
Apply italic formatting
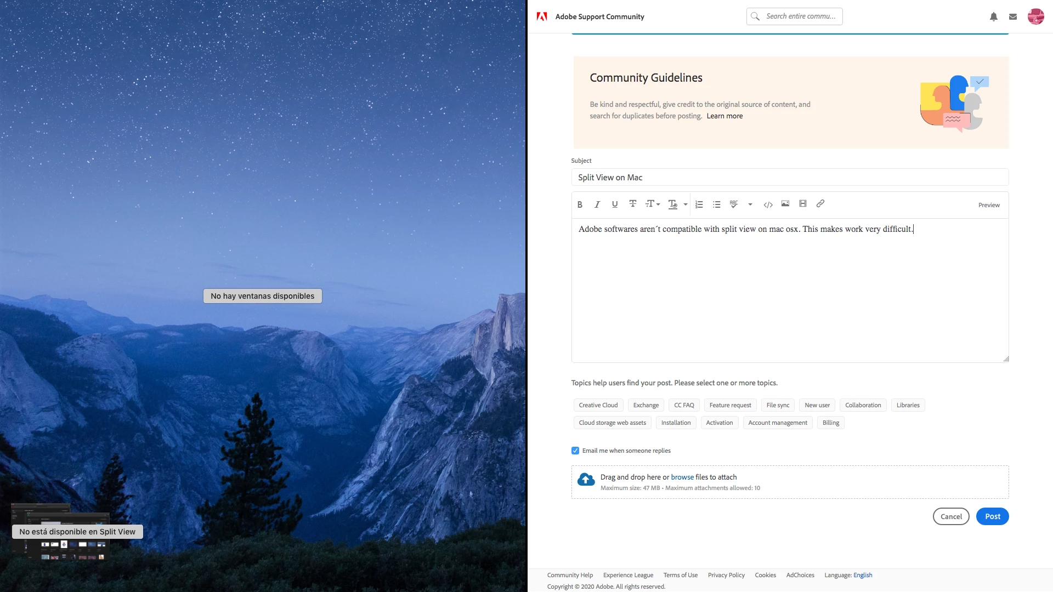click(597, 204)
